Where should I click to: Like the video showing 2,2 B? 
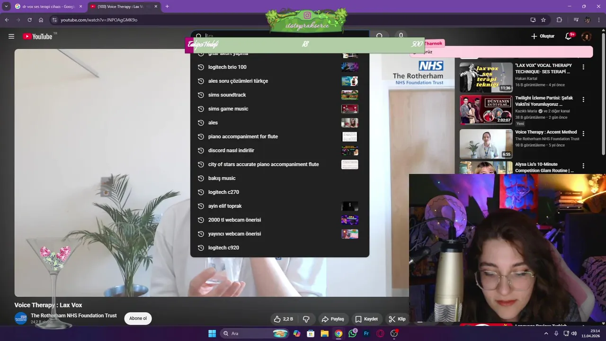(284, 319)
